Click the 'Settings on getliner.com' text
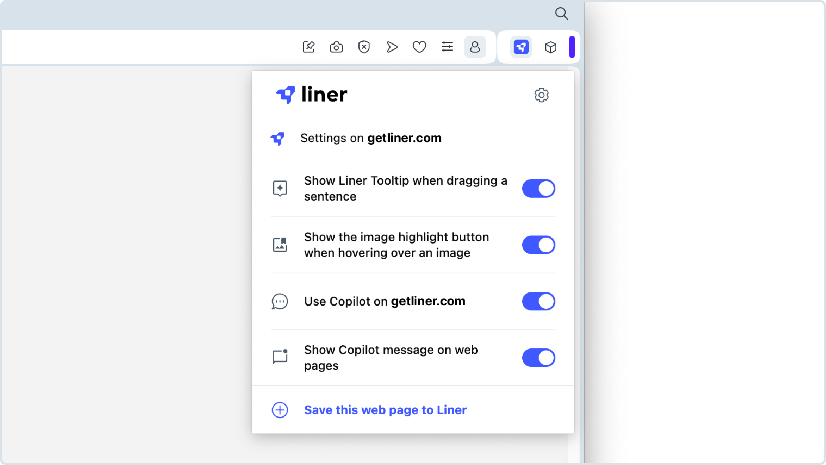The height and width of the screenshot is (465, 826). pyautogui.click(x=371, y=138)
